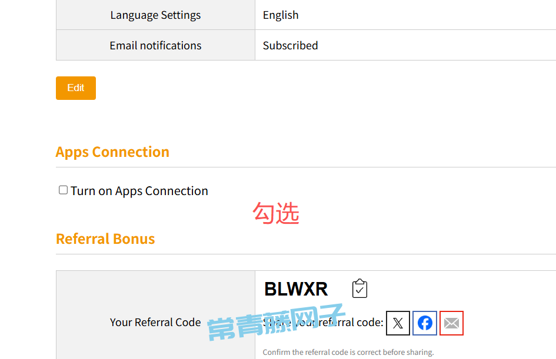This screenshot has height=359, width=556.
Task: Click the English language value
Action: pyautogui.click(x=281, y=15)
